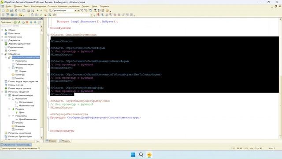Click the 1C icon in the taskbar
This screenshot has width=282, height=159.
click(149, 155)
